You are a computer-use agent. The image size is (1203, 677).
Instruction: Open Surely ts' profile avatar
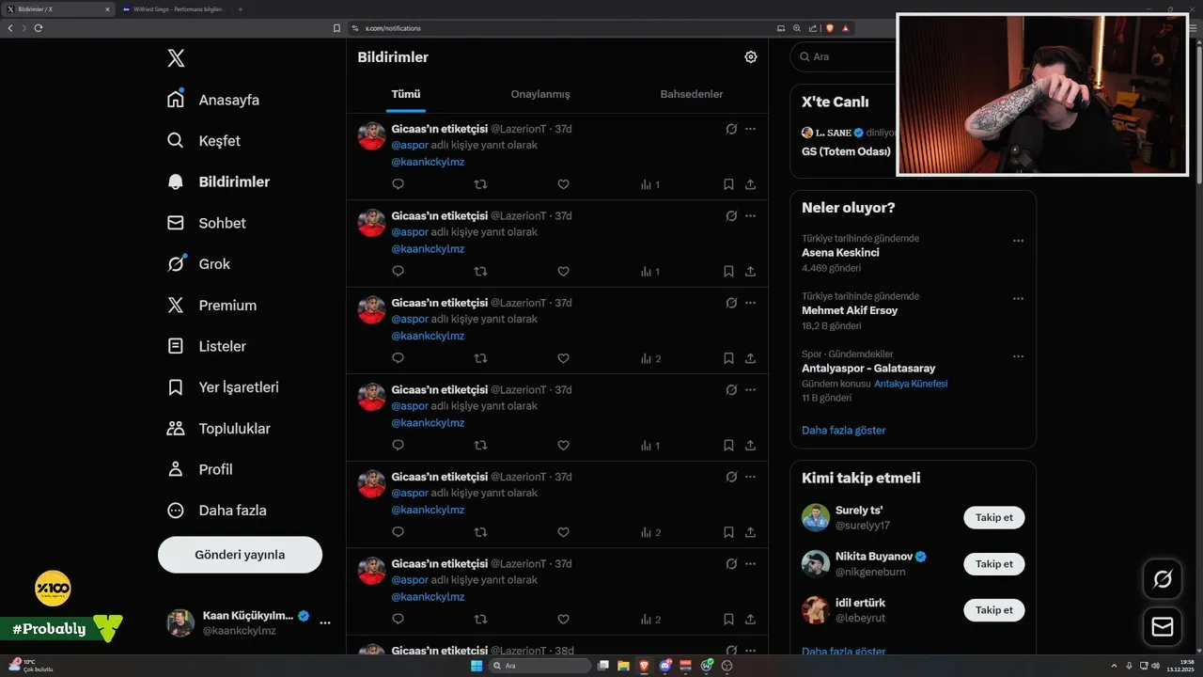pos(816,517)
